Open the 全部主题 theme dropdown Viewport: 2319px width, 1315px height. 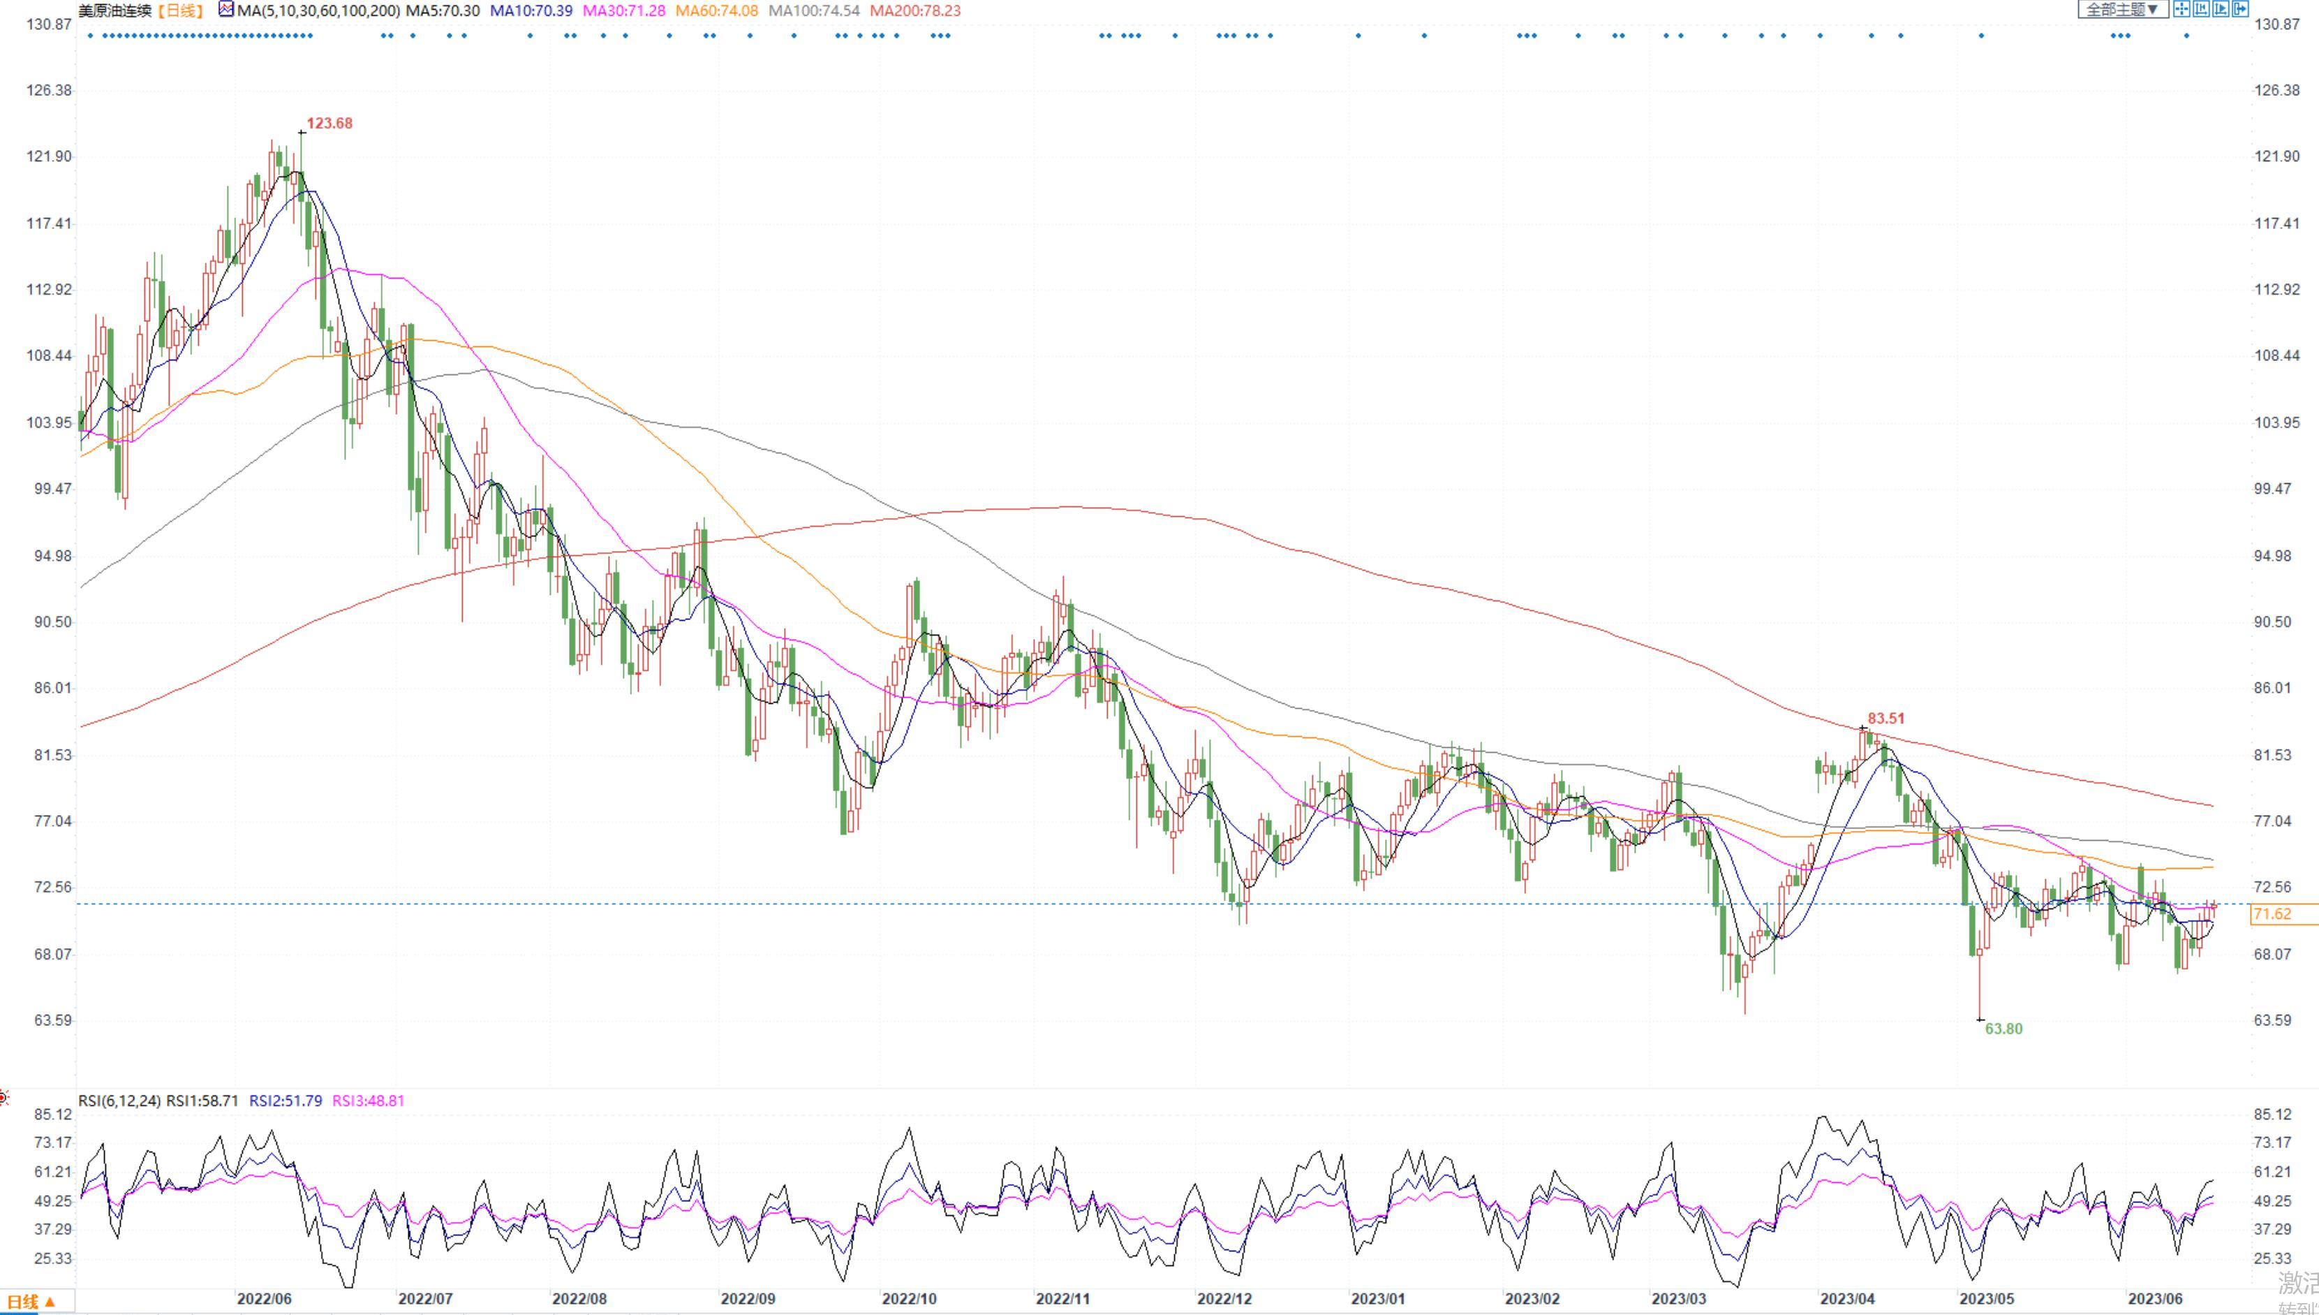pyautogui.click(x=2124, y=9)
